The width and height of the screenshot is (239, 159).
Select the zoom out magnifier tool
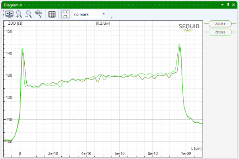coord(29,14)
